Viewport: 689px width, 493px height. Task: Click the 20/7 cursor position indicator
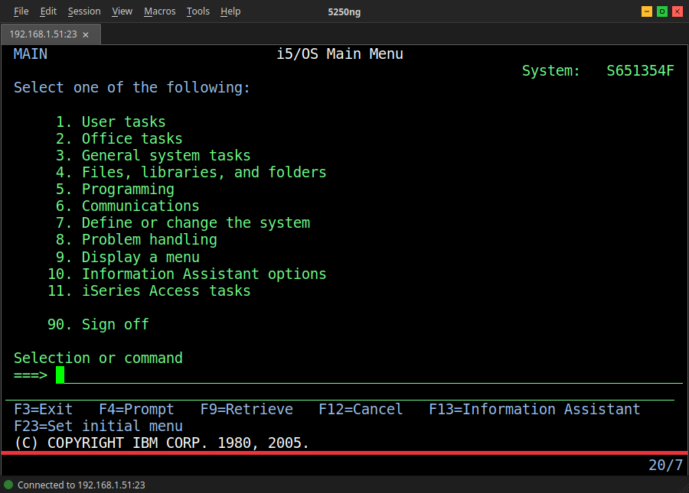(x=666, y=465)
